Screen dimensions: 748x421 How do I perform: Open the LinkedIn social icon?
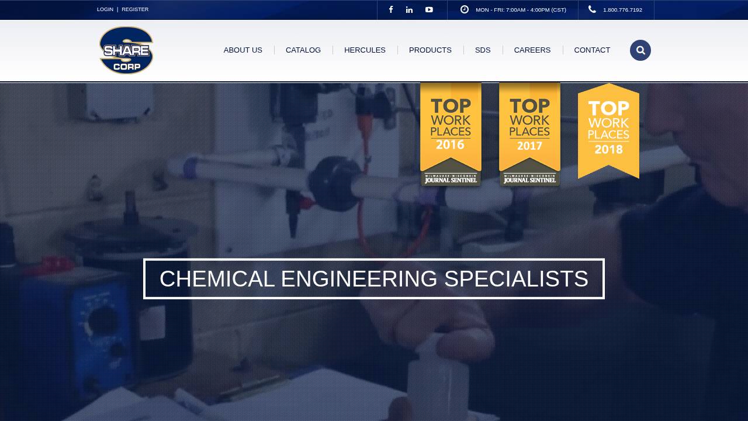pyautogui.click(x=410, y=9)
